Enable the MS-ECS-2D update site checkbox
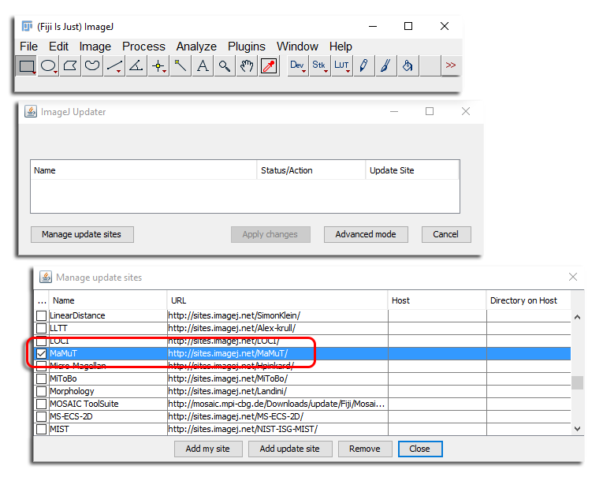This screenshot has width=603, height=477. (x=41, y=417)
